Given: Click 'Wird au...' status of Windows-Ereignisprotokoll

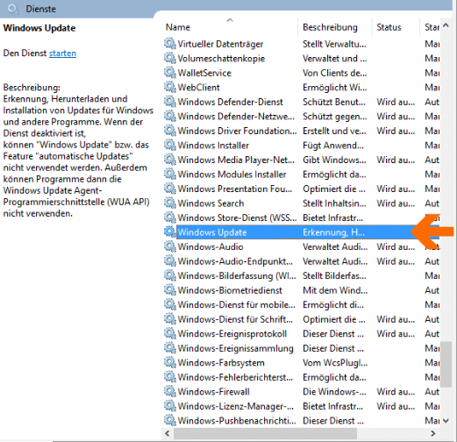Looking at the screenshot, I should pos(396,334).
